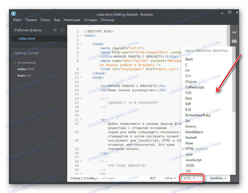Open the UTF-8 encoding dropdown

click(170, 178)
